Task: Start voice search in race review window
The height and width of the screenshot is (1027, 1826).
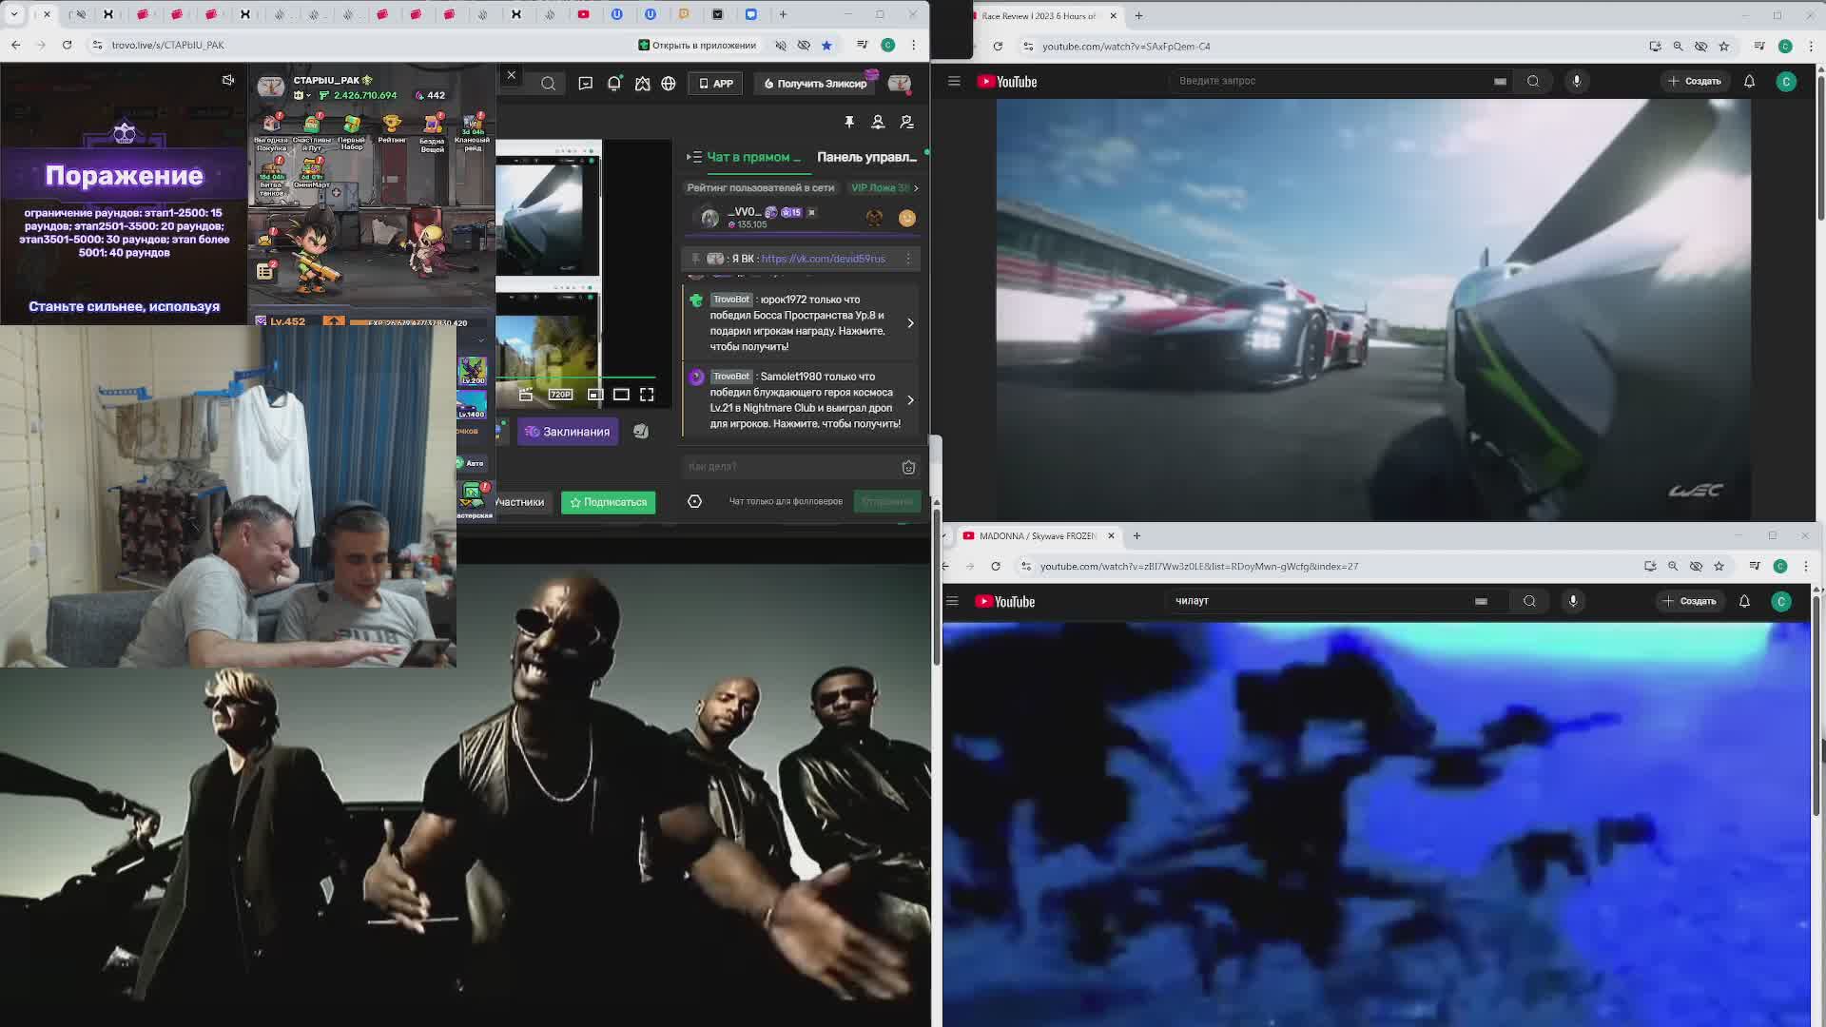Action: coord(1577,82)
